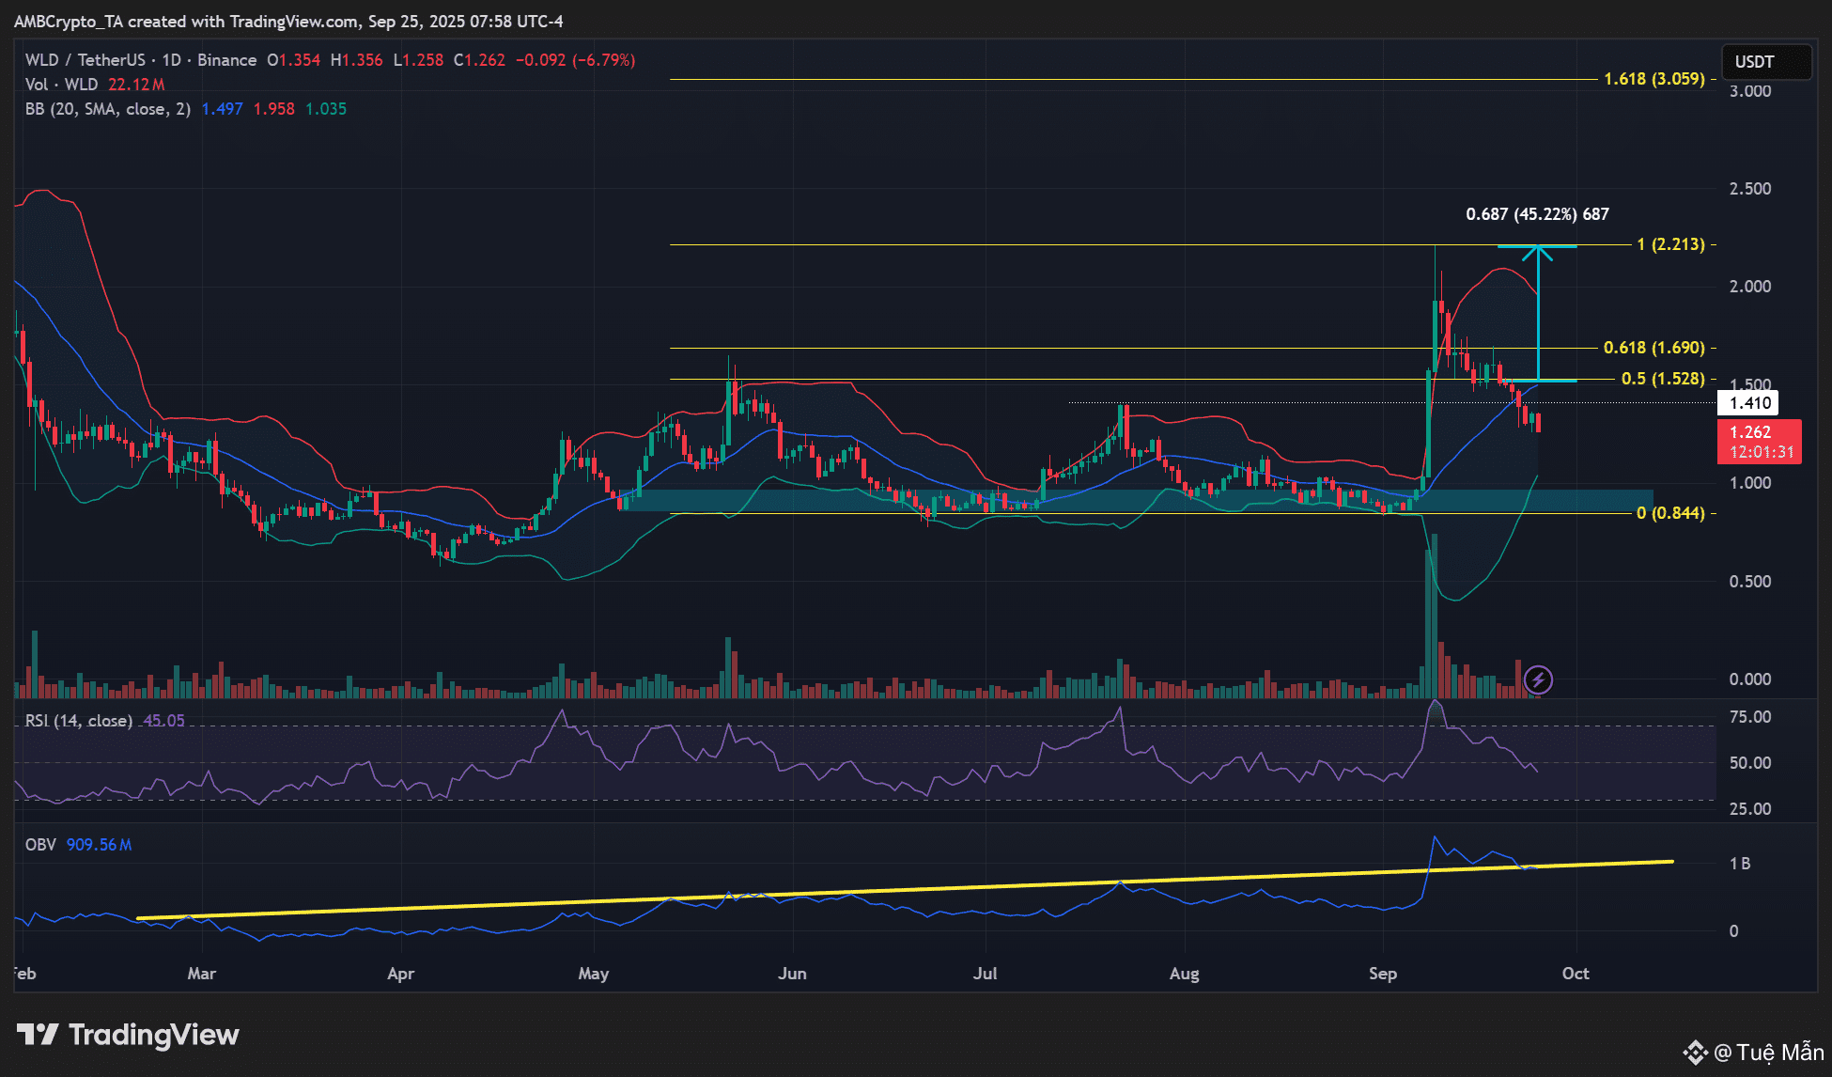Click the Aug label on time axis
Image resolution: width=1832 pixels, height=1077 pixels.
(1184, 974)
